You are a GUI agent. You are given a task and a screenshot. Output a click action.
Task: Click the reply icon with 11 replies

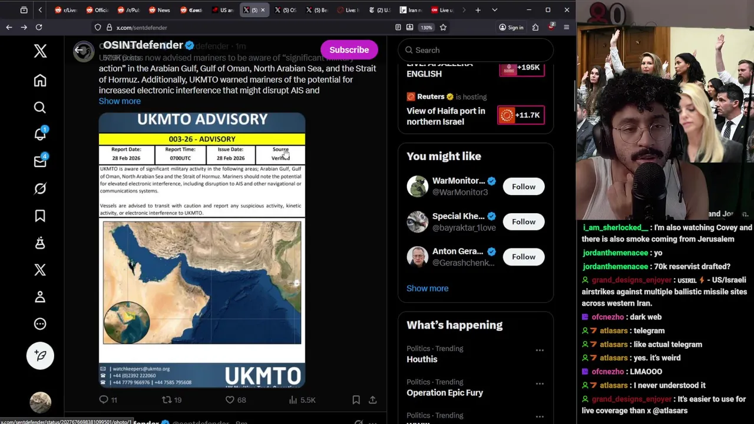[110, 400]
